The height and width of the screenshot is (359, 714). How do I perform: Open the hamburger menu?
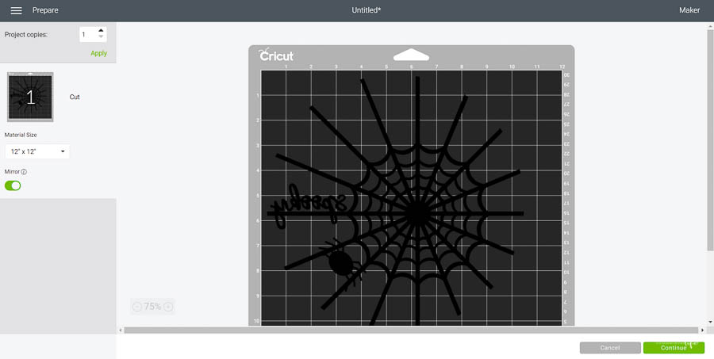(x=16, y=10)
